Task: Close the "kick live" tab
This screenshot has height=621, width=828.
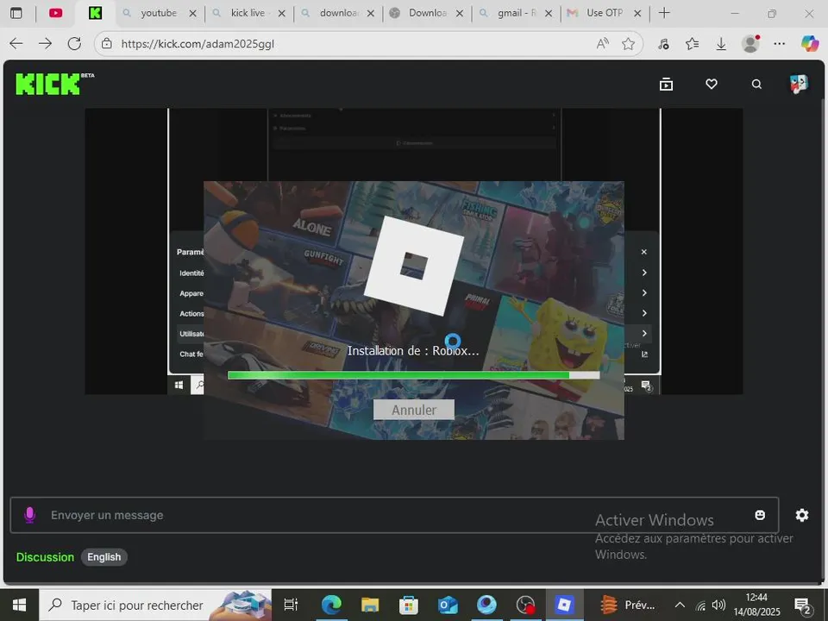Action: pos(281,14)
